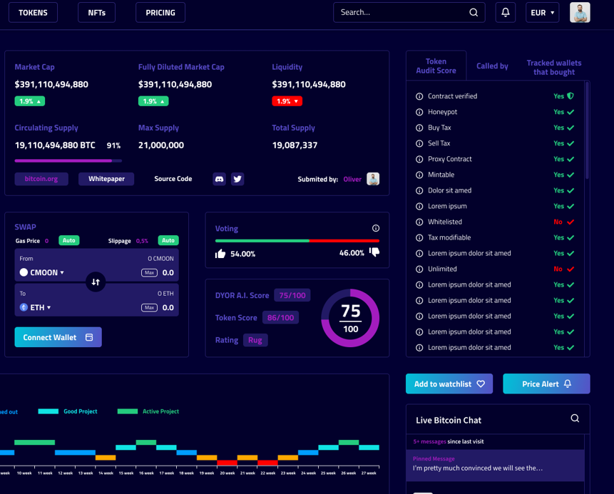The width and height of the screenshot is (614, 494).
Task: Open the Twitter link icon
Action: click(237, 179)
